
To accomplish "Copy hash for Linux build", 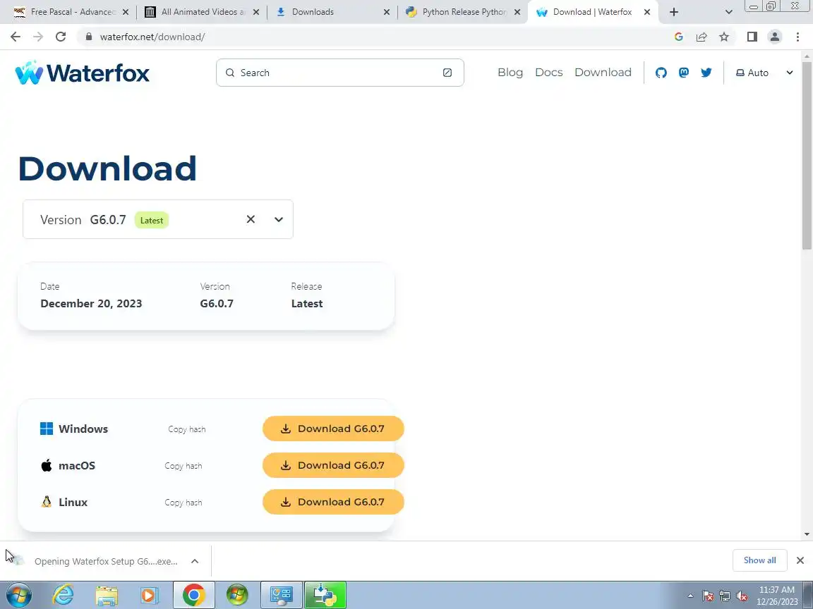I will click(183, 503).
